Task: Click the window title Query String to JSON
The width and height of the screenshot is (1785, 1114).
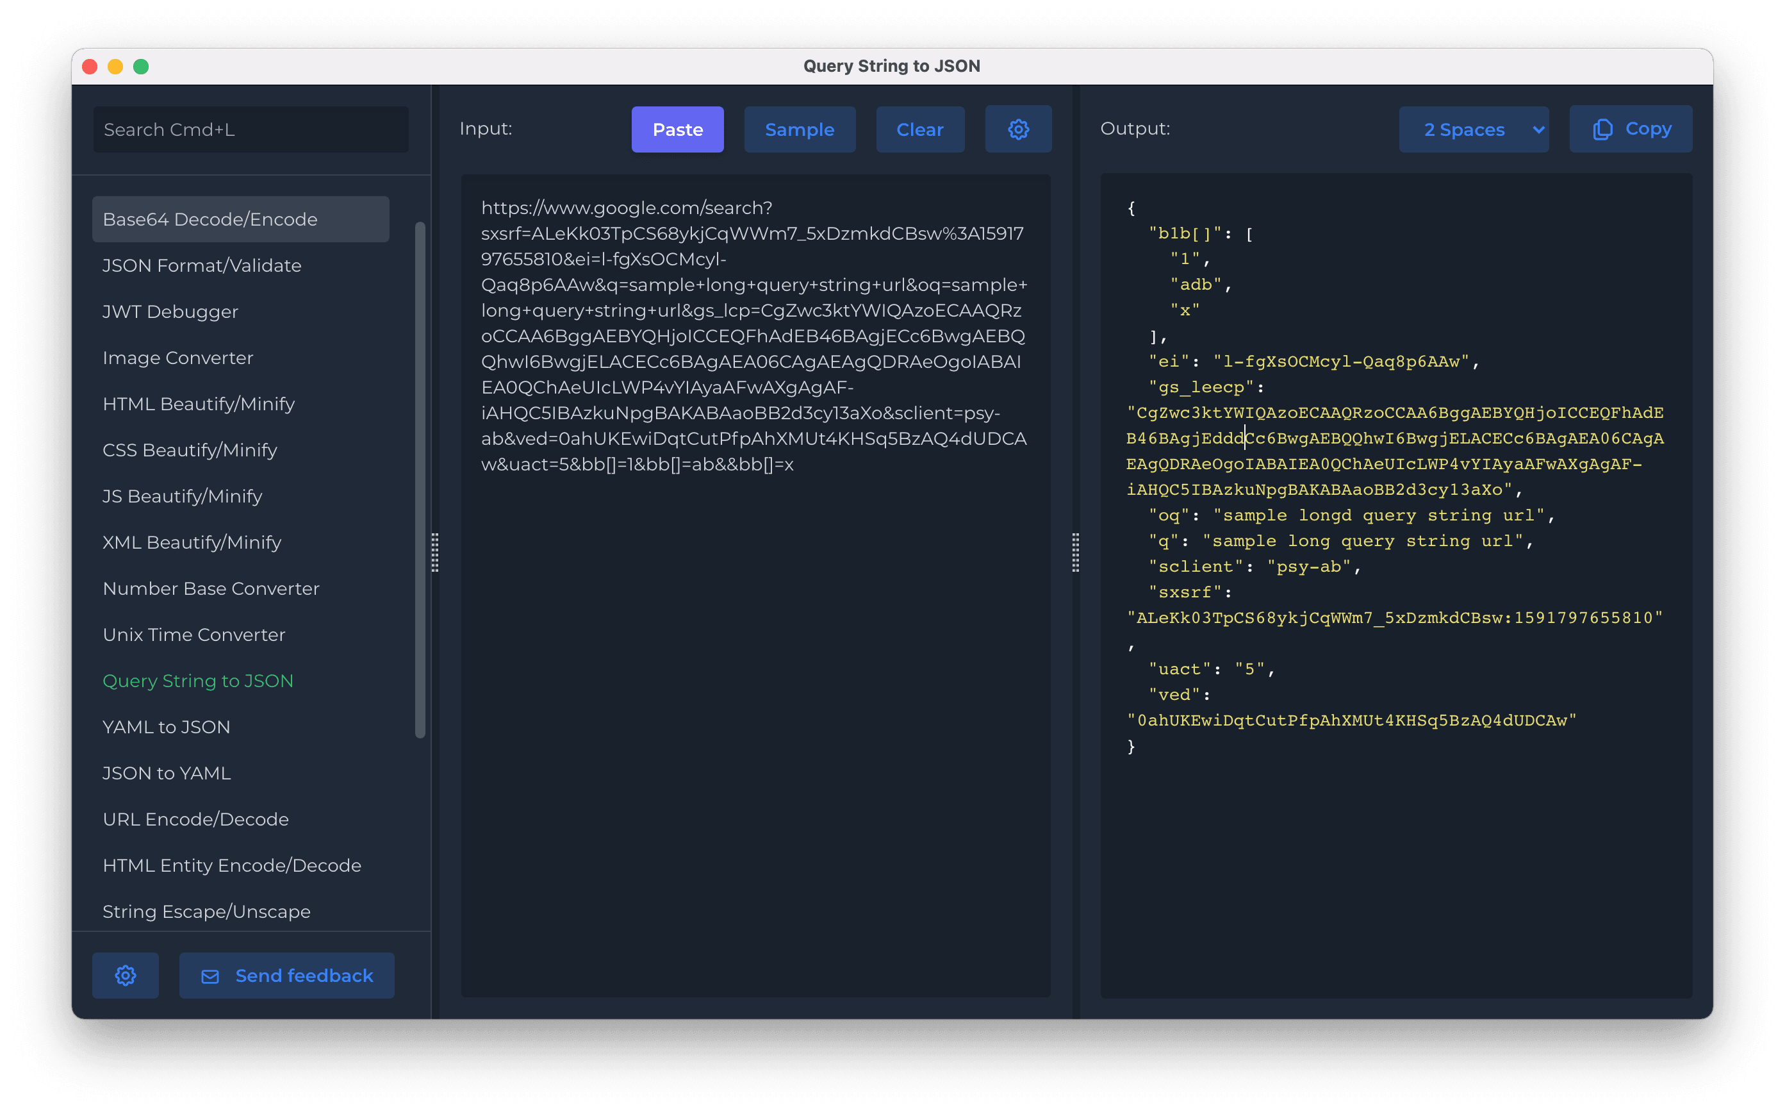Action: click(892, 66)
